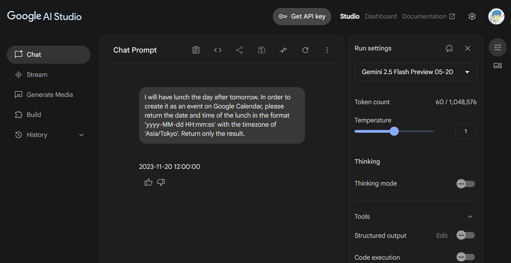
Task: Click the key icon in Get API key
Action: (x=283, y=17)
